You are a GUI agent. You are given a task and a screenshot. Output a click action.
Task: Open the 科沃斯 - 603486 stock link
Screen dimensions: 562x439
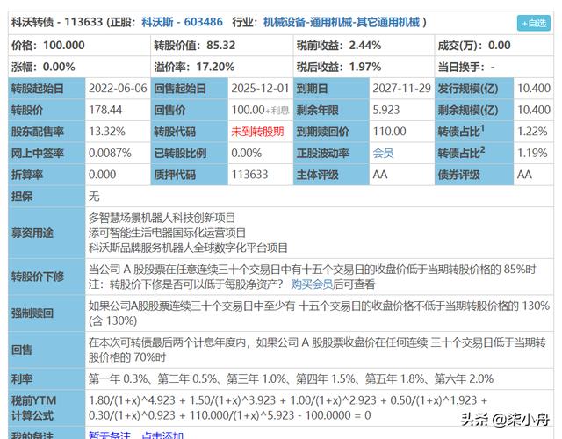click(182, 22)
